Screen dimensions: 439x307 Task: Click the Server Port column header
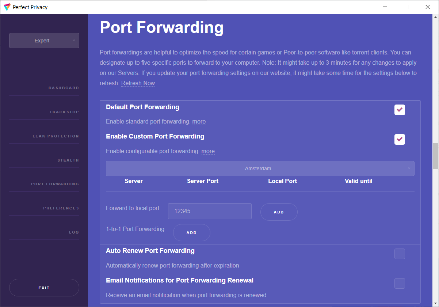[203, 181]
